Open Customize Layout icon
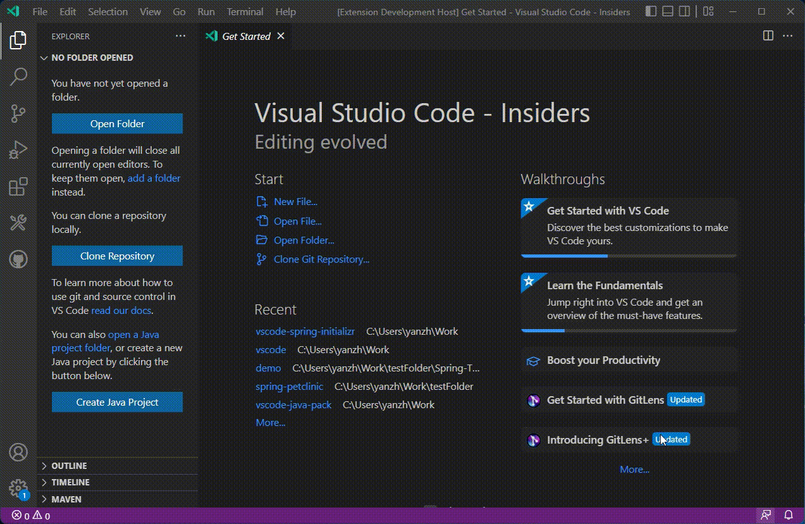 pos(708,11)
